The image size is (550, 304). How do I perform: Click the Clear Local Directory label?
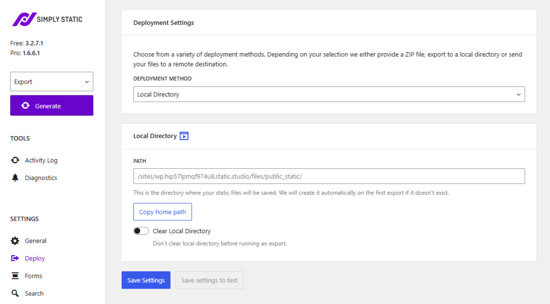click(x=182, y=231)
